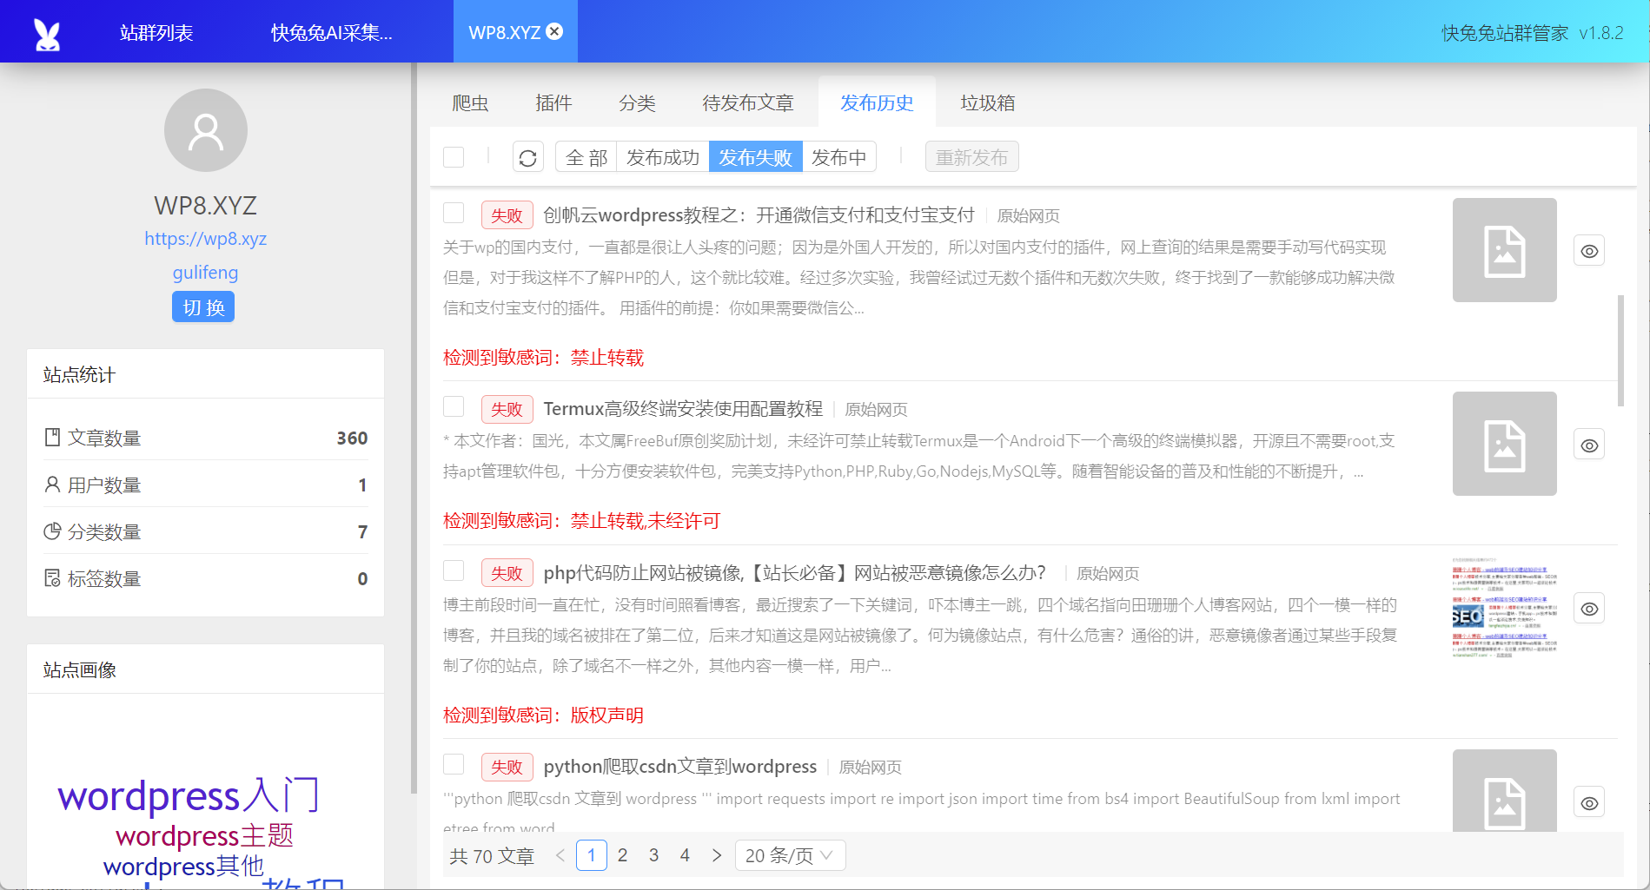Click the wordpress主题 word cloud tag
This screenshot has width=1650, height=890.
coord(204,835)
